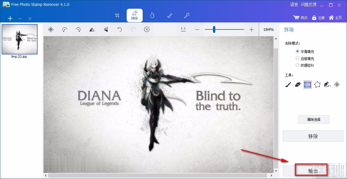This screenshot has width=347, height=179.
Task: Switch to the 抹除 erase tab
Action: coord(135,15)
